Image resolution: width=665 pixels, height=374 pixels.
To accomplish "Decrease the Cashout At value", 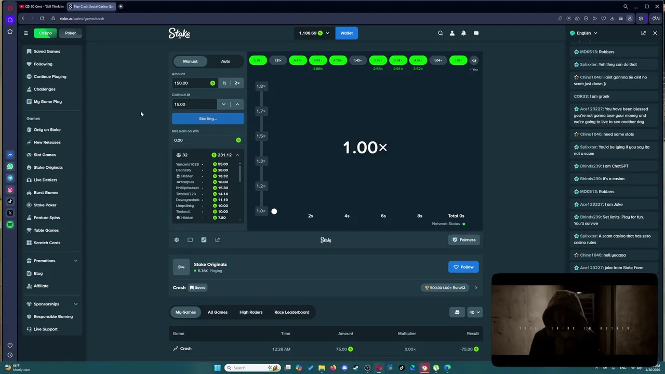I will 224,104.
